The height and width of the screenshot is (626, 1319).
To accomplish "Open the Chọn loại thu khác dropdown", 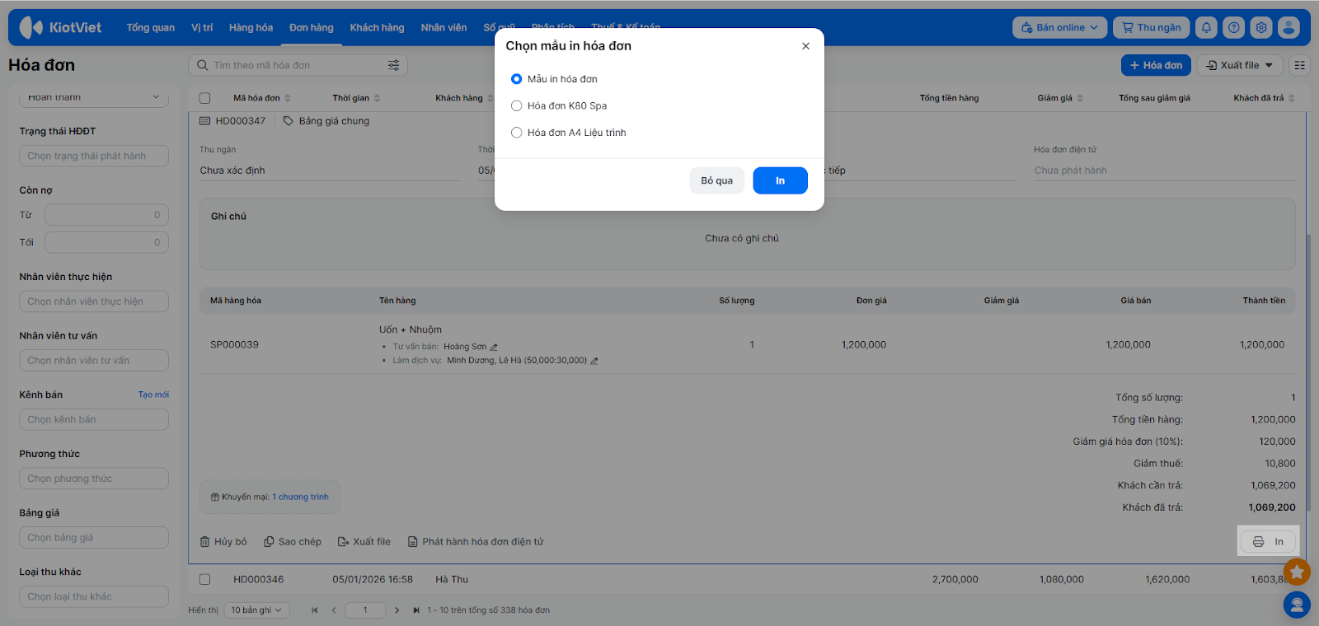I will pyautogui.click(x=94, y=596).
